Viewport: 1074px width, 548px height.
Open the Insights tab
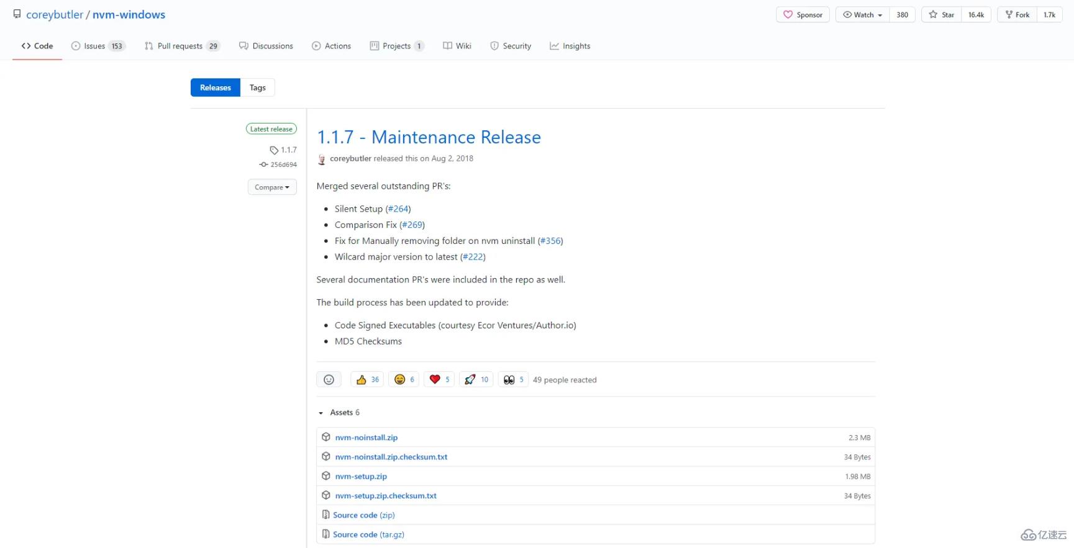click(x=570, y=46)
